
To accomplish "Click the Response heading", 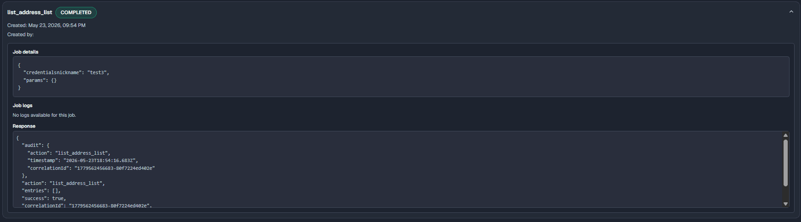I will (x=24, y=126).
